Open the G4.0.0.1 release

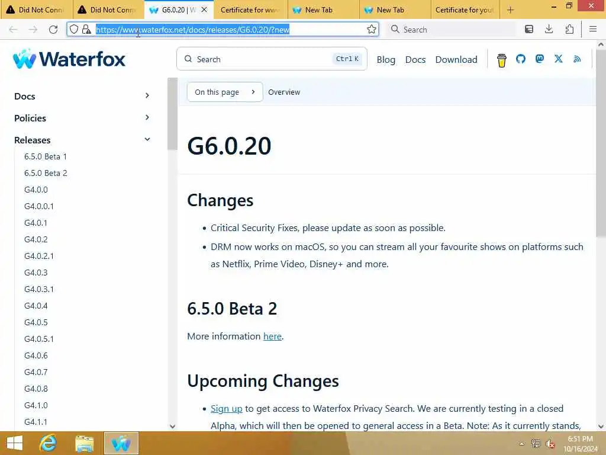(39, 206)
